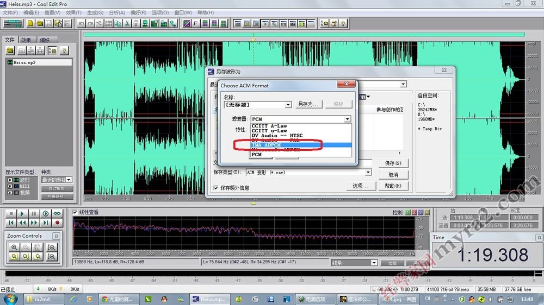Expand the 滤波器 PCM dropdown arrow
The image size is (544, 305).
347,119
